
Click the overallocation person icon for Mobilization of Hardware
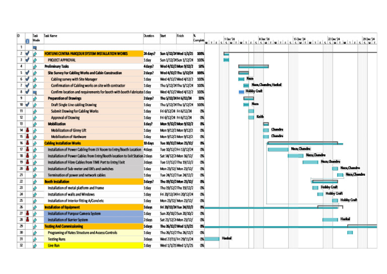(x=27, y=136)
